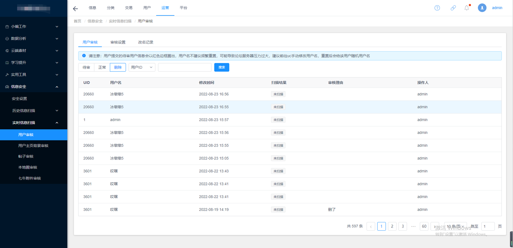Image resolution: width=513 pixels, height=248 pixels.
Task: Click the 2022-08-23 16:56 row's 未扫描 tag
Action: (278, 94)
